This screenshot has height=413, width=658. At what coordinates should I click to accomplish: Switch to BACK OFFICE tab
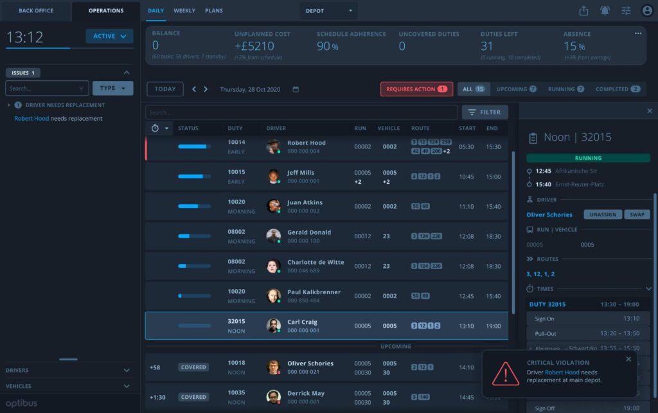pos(36,10)
